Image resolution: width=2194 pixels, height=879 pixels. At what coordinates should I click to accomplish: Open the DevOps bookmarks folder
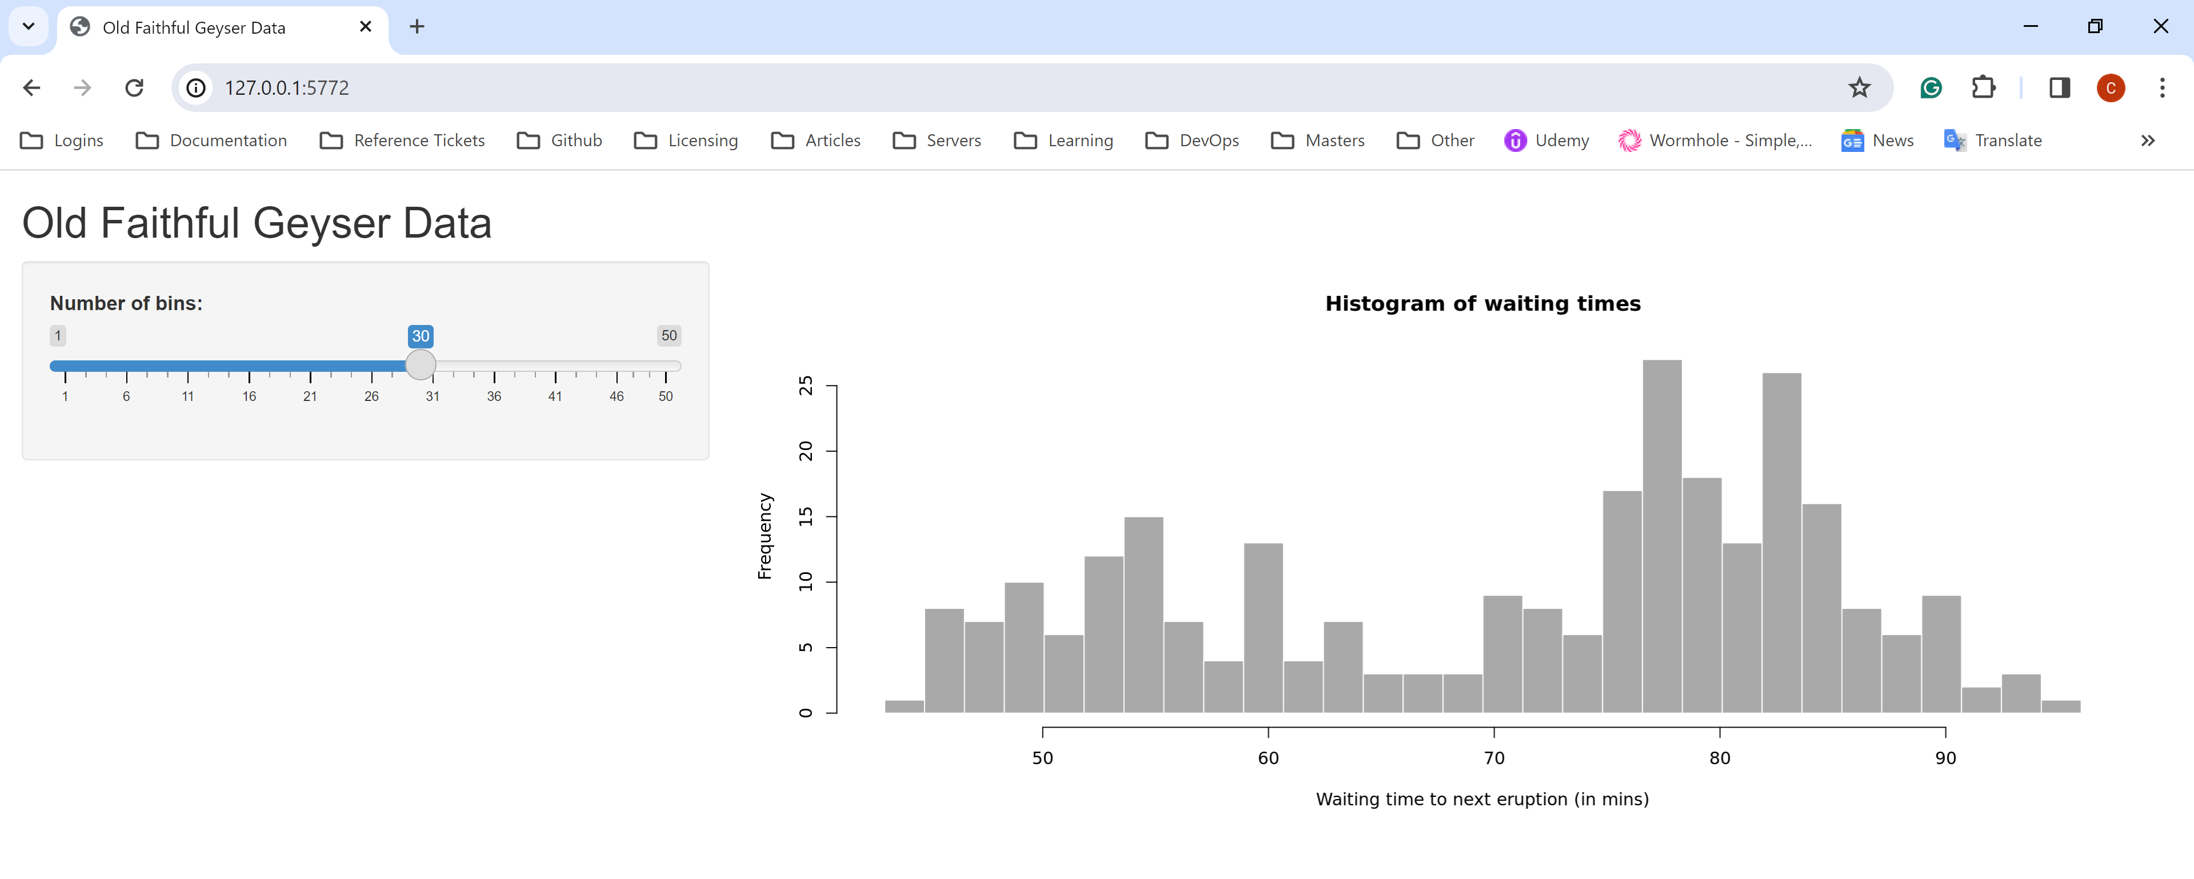tap(1191, 141)
